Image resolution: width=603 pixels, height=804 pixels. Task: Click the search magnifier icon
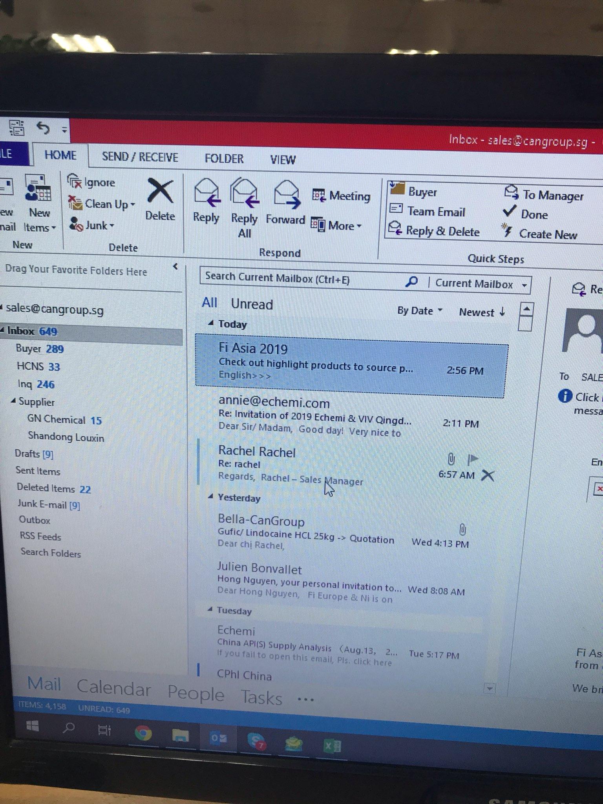point(411,281)
